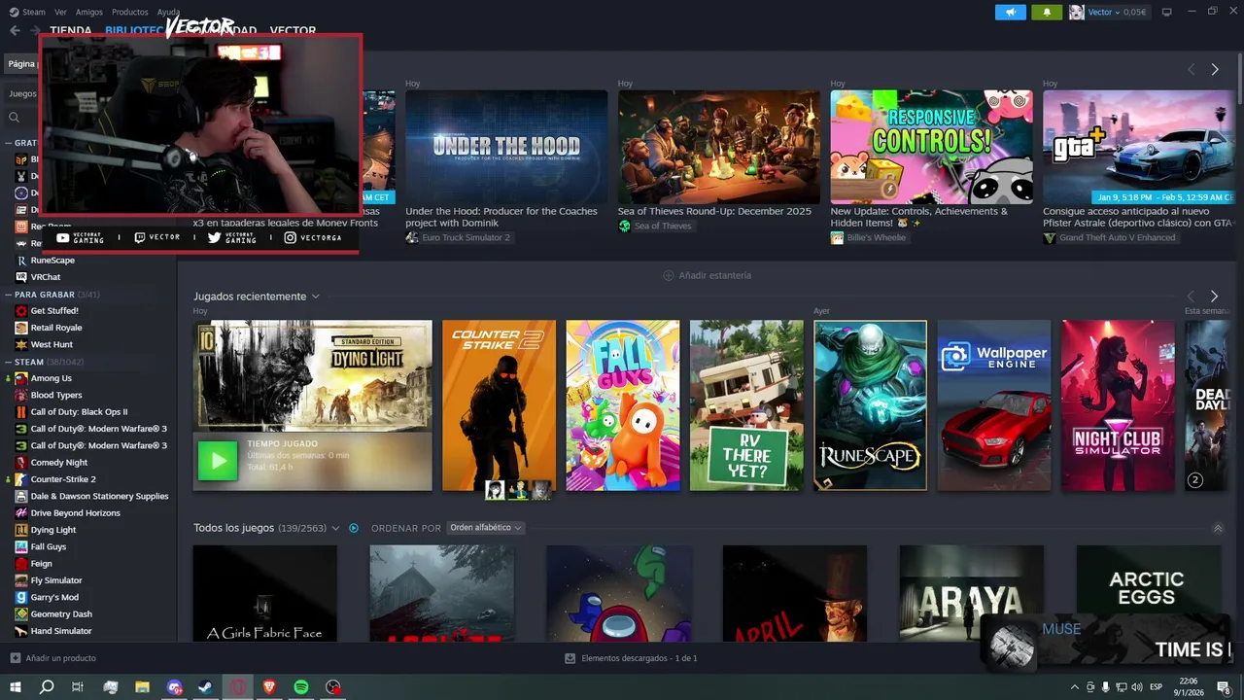Open the green notifications bell
Viewport: 1244px width, 700px height.
(1047, 12)
